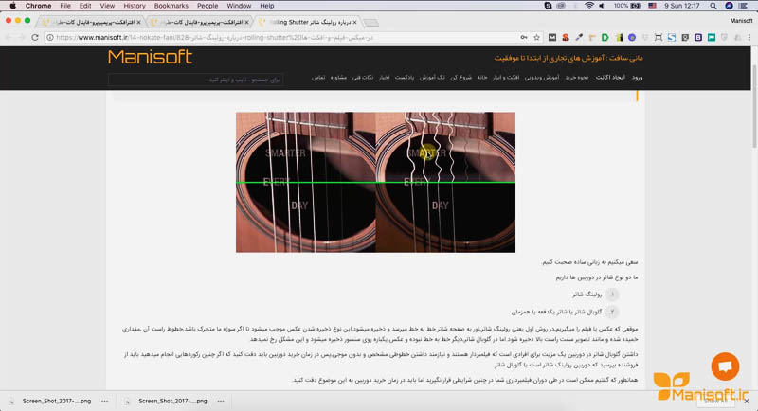The width and height of the screenshot is (758, 411).
Task: Bookmark this page with star icon
Action: click(536, 37)
